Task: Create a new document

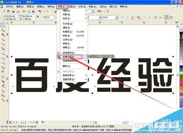Action: pos(4,11)
